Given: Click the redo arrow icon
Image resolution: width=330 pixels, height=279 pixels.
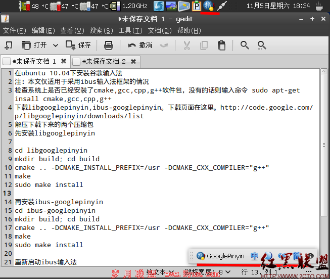Looking at the screenshot, I should coord(164,45).
